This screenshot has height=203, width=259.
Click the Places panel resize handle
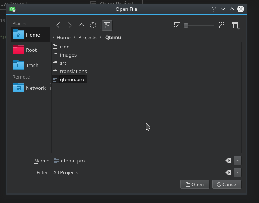pyautogui.click(x=51, y=87)
